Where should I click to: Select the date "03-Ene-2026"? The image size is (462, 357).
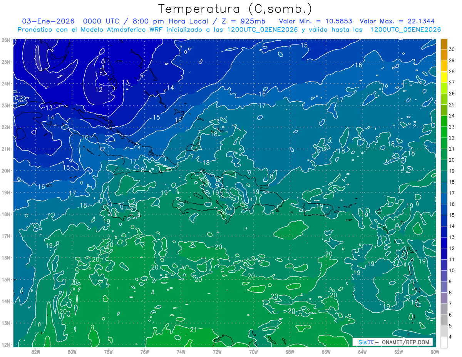(x=49, y=21)
